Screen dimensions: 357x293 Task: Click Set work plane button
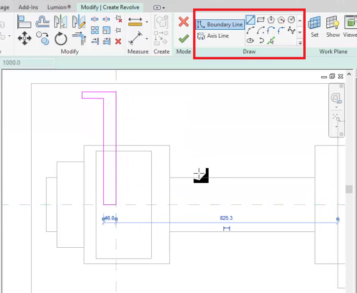click(x=315, y=26)
